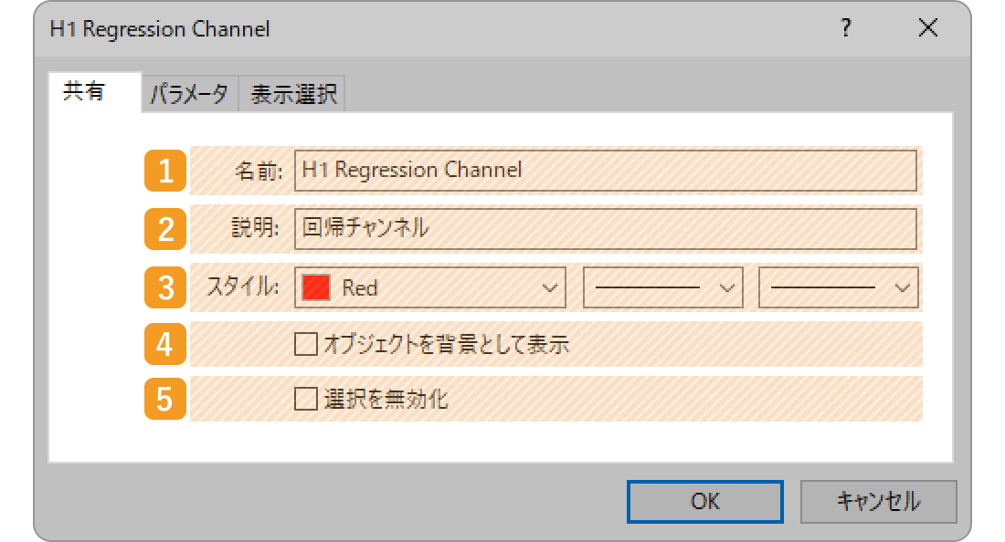Close the H1 Regression Channel dialog
Screen dimensions: 1005x542
[x=927, y=27]
